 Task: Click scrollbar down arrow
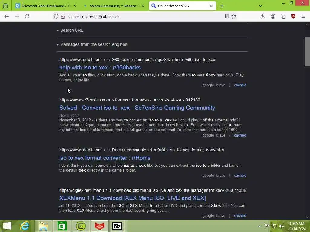[x=307, y=217]
